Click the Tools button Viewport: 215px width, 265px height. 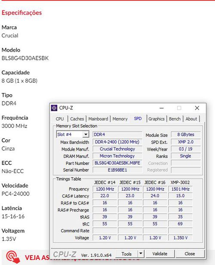[126, 254]
